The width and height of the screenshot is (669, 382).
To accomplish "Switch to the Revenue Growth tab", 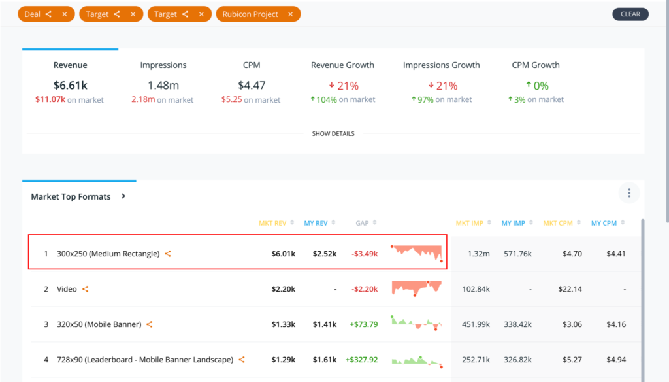I will coord(342,65).
